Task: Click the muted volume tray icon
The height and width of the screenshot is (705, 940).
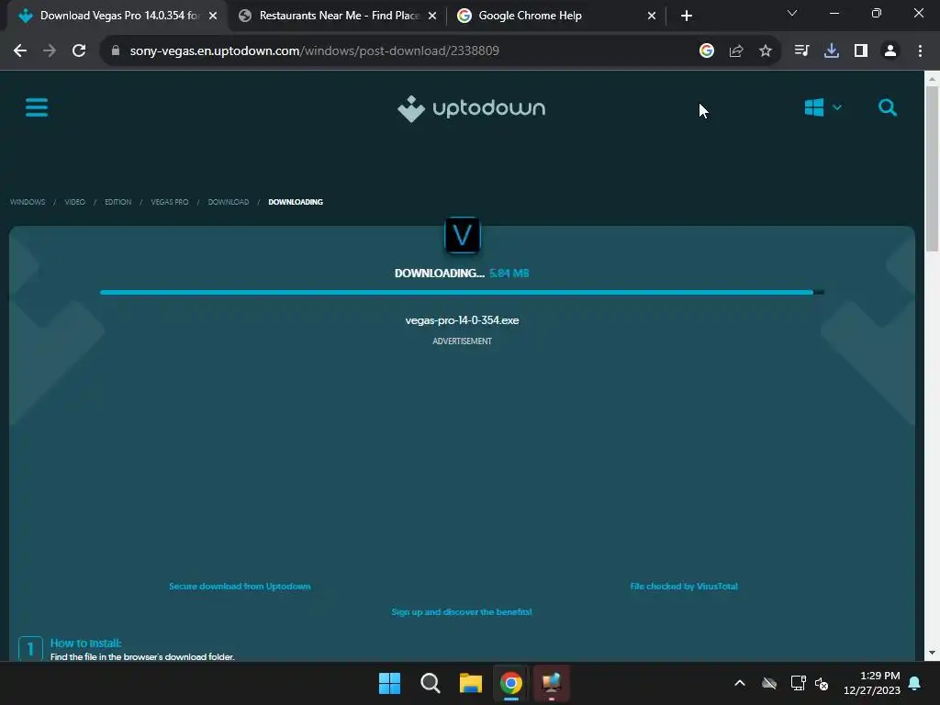Action: [x=822, y=683]
